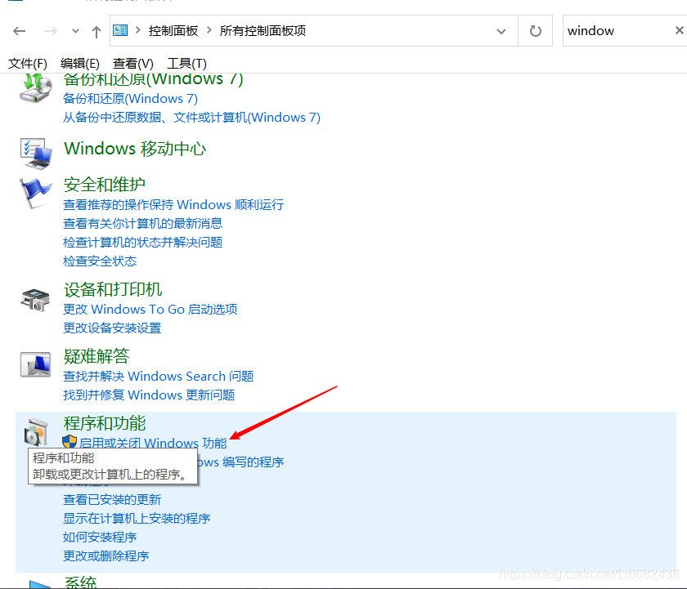Open 更改 Windows To Go 启动选项
687x589 pixels.
(150, 310)
